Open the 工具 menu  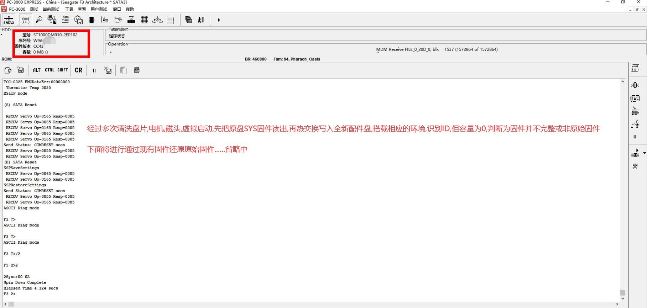(x=69, y=9)
